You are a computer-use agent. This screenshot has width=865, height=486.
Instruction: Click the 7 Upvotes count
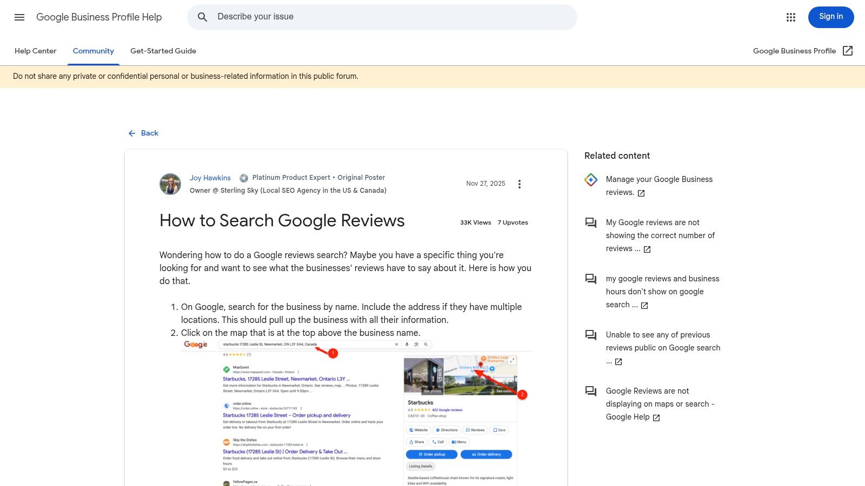point(513,222)
